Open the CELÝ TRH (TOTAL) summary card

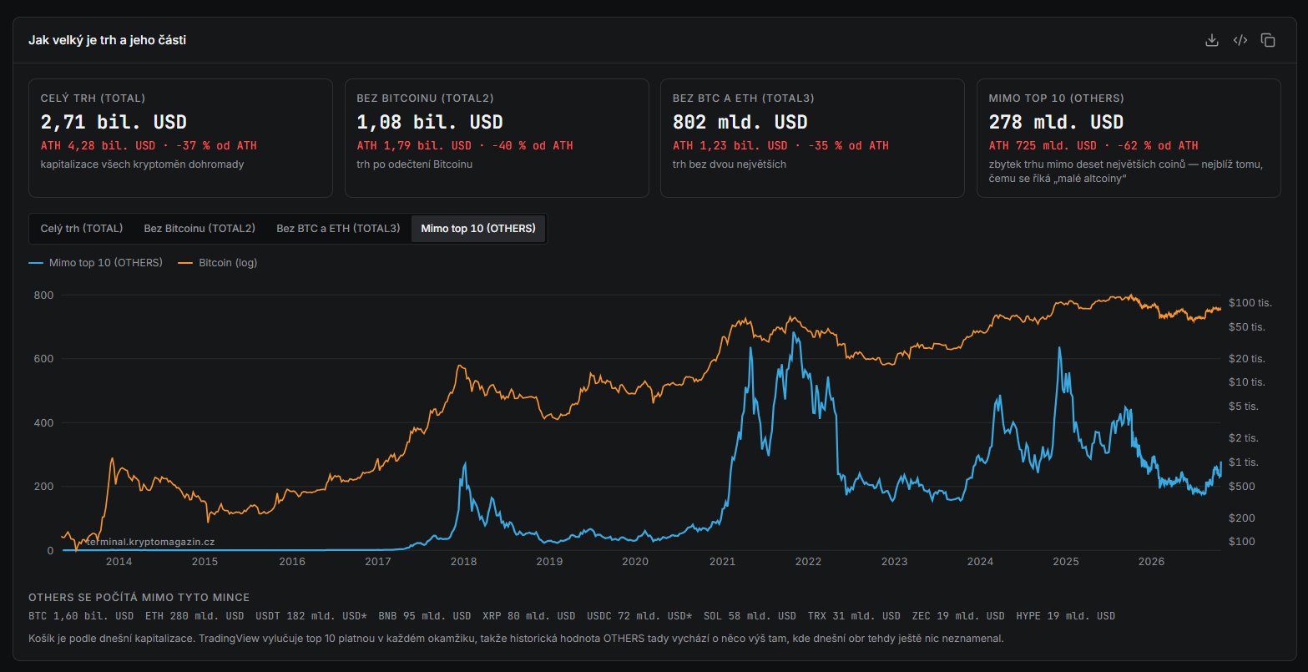tap(180, 138)
